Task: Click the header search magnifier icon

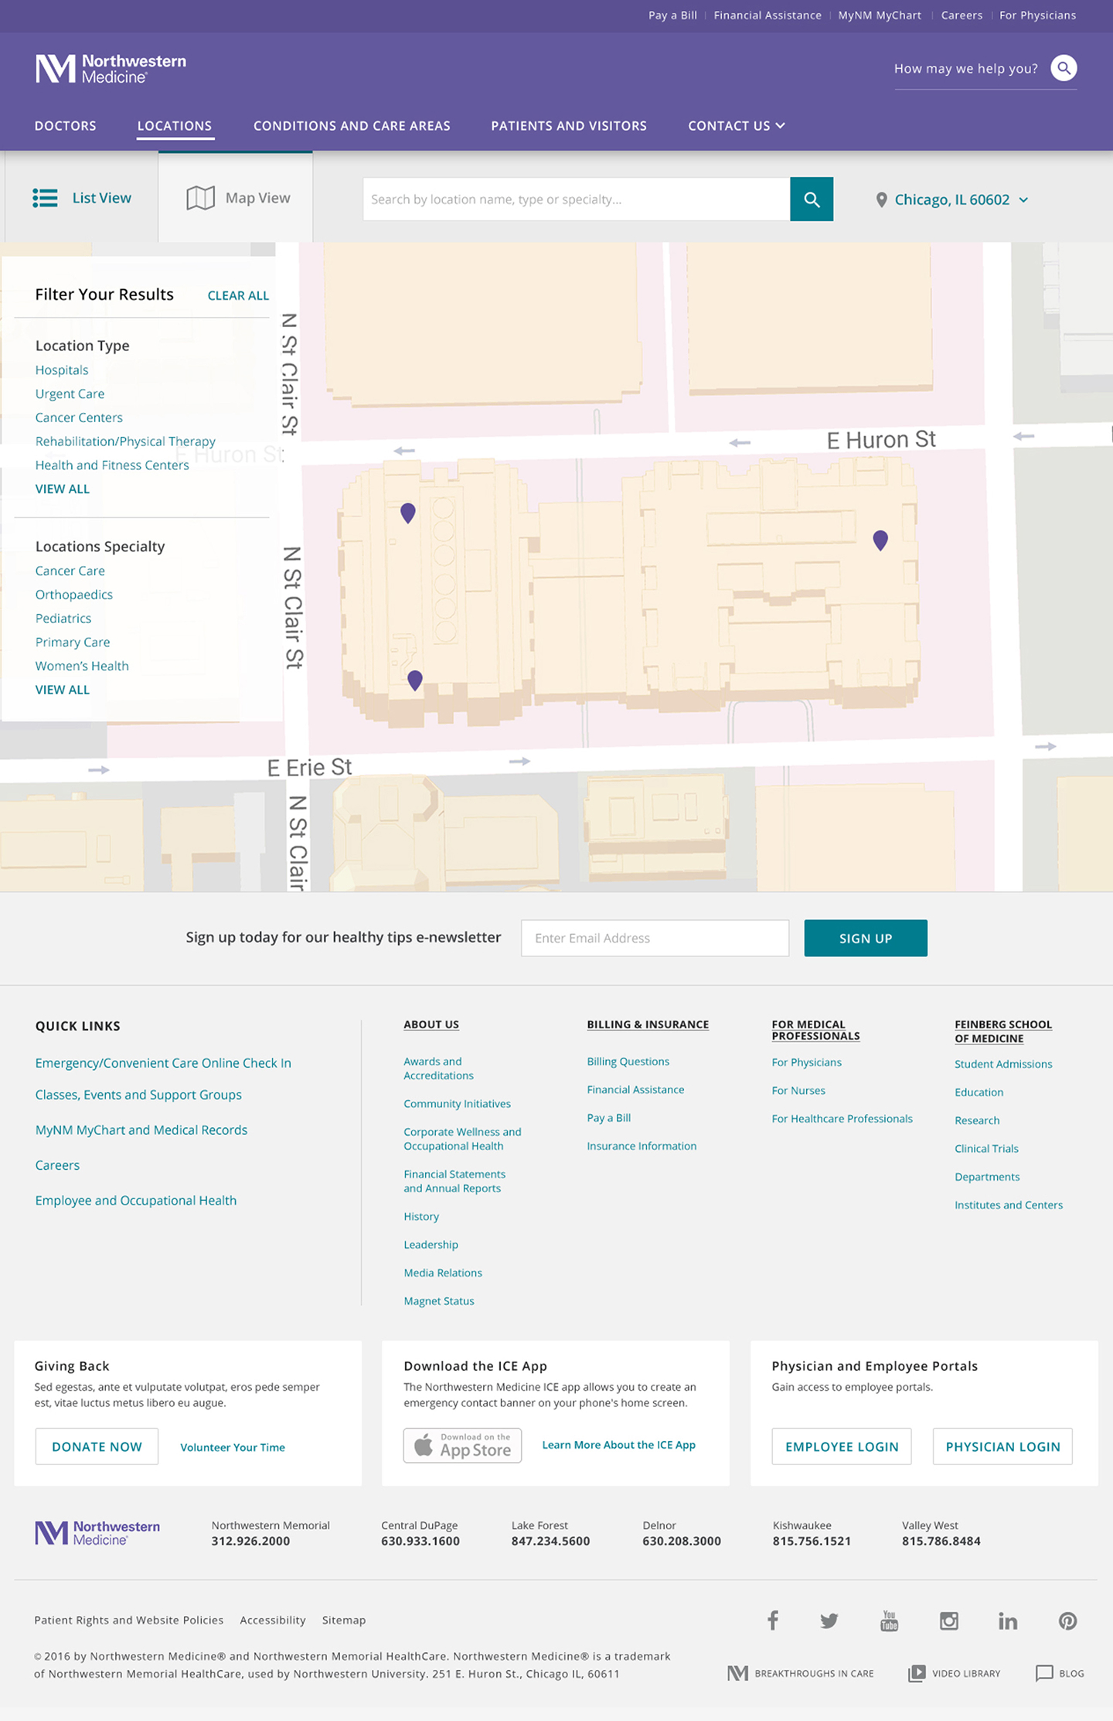Action: pyautogui.click(x=1064, y=68)
